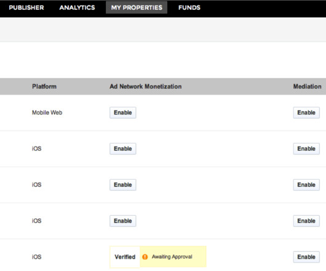Go to the Funds tab
Viewport: 326px width, 271px height.
pos(189,8)
